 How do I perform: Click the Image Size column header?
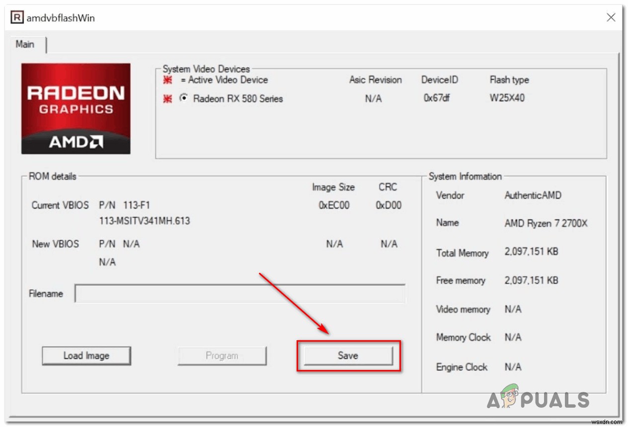pos(333,187)
